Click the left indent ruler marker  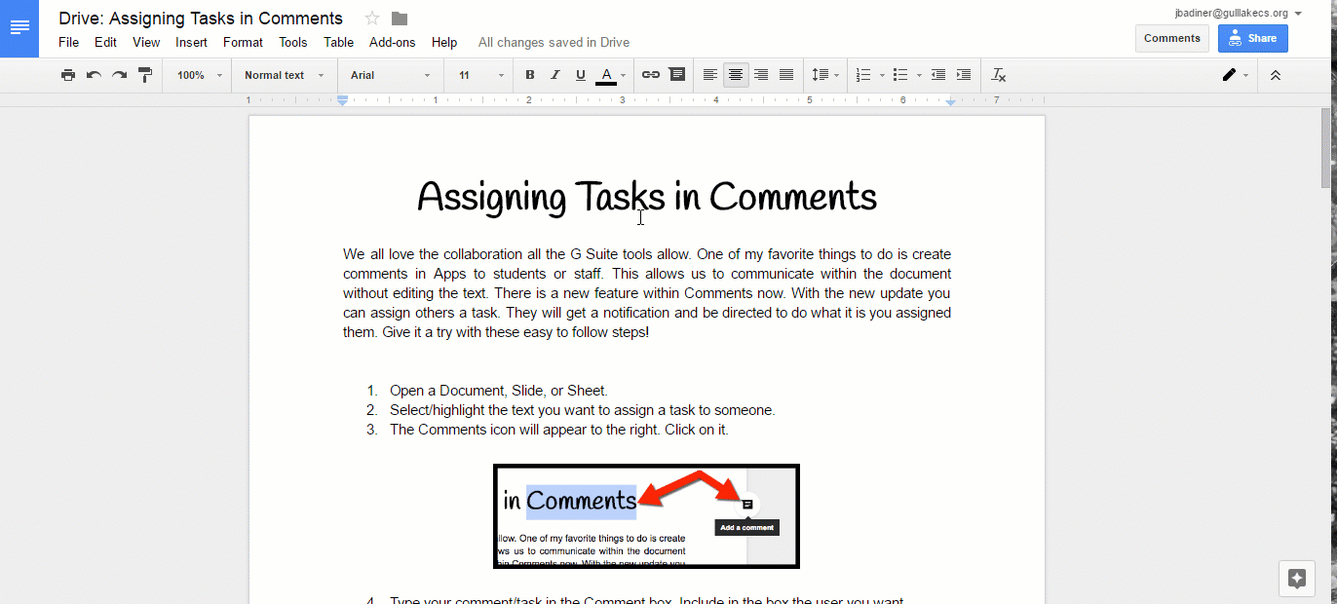342,100
